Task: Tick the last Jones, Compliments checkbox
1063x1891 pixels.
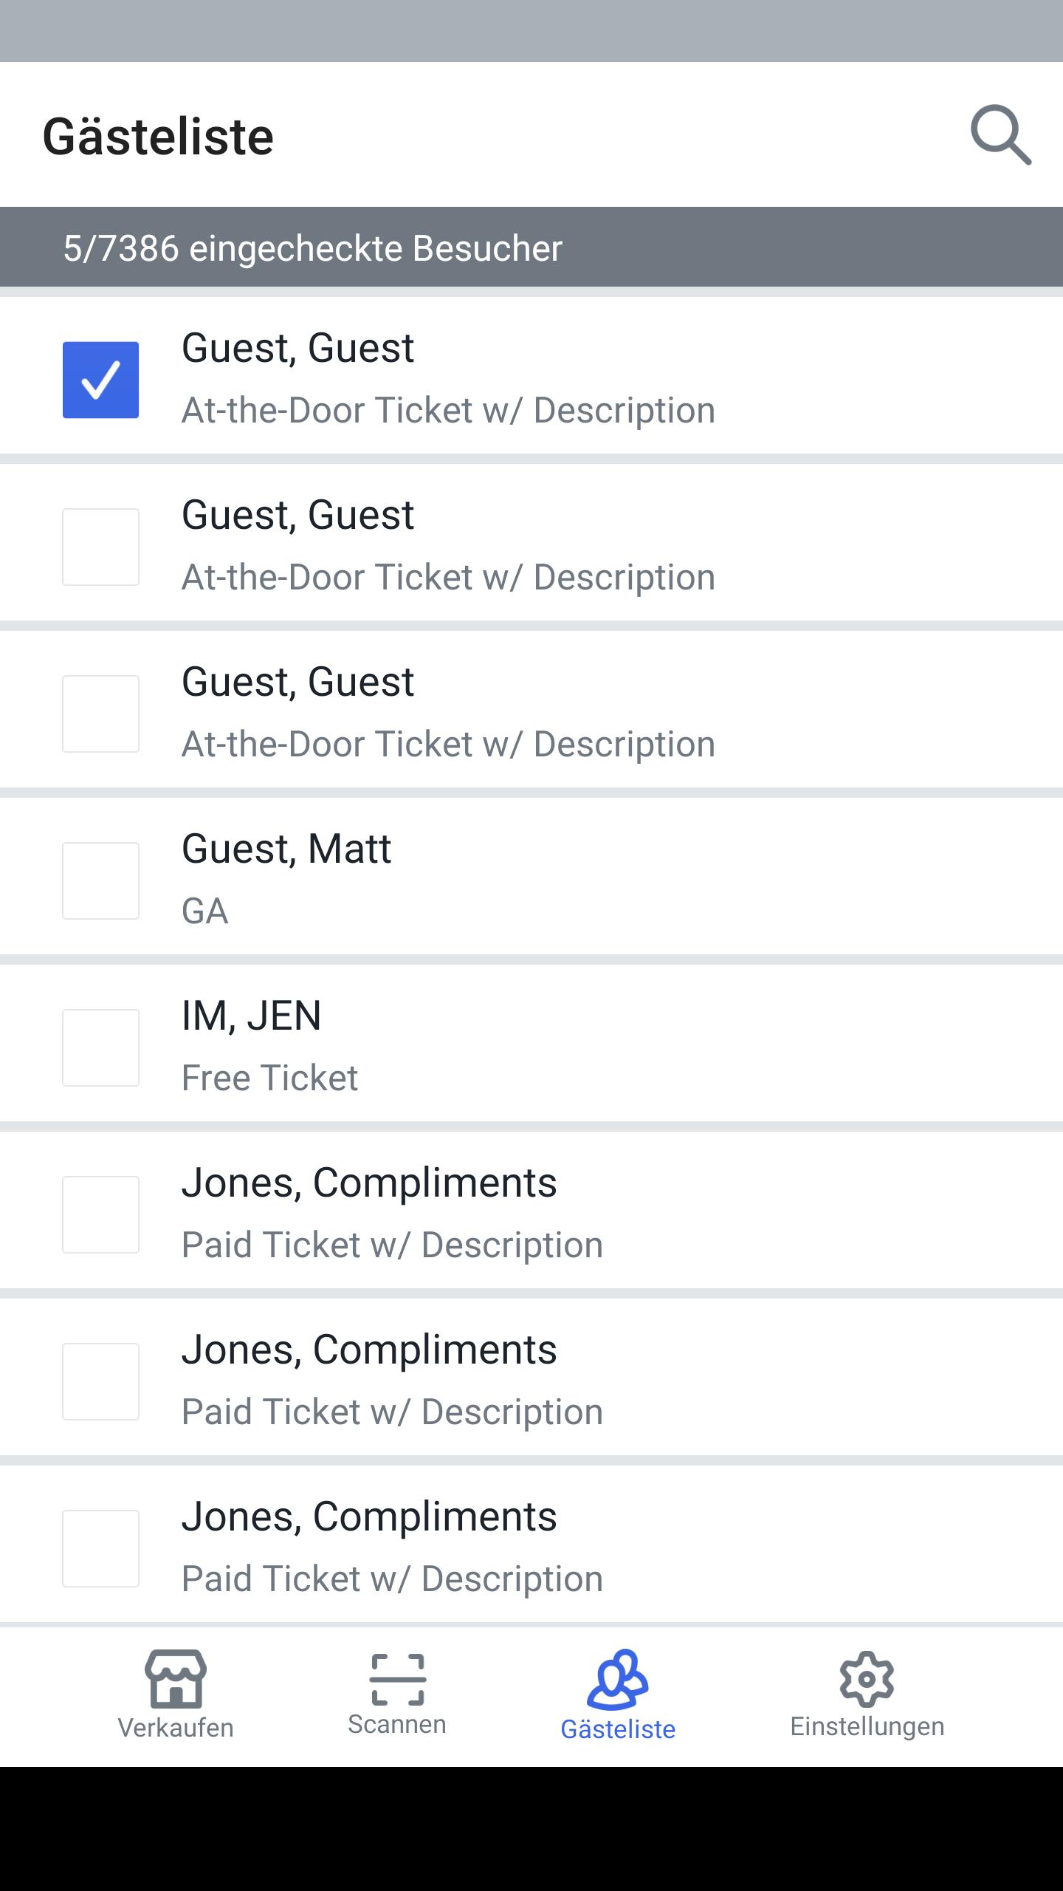Action: pyautogui.click(x=100, y=1548)
